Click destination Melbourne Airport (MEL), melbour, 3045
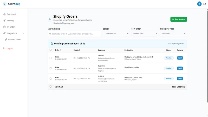Viewport: 208px width, 117px height. click(139, 57)
